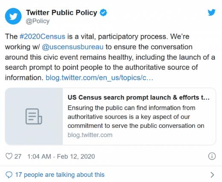Click the @Policy handle
The width and height of the screenshot is (222, 182).
coord(38,21)
